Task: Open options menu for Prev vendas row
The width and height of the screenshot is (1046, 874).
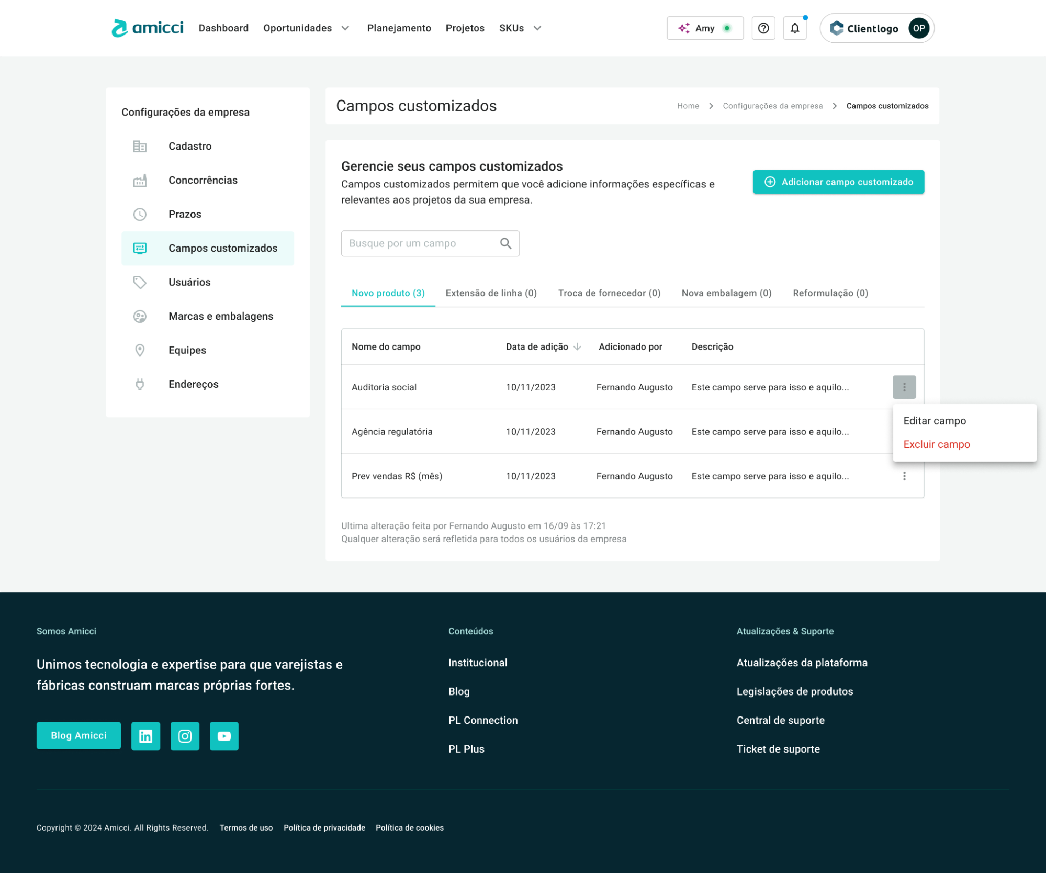Action: click(x=904, y=476)
